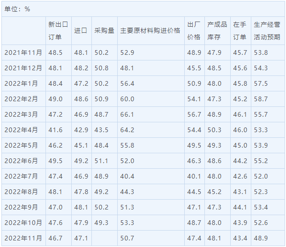Click 64.2 in the 2022年4月 row

pos(127,130)
